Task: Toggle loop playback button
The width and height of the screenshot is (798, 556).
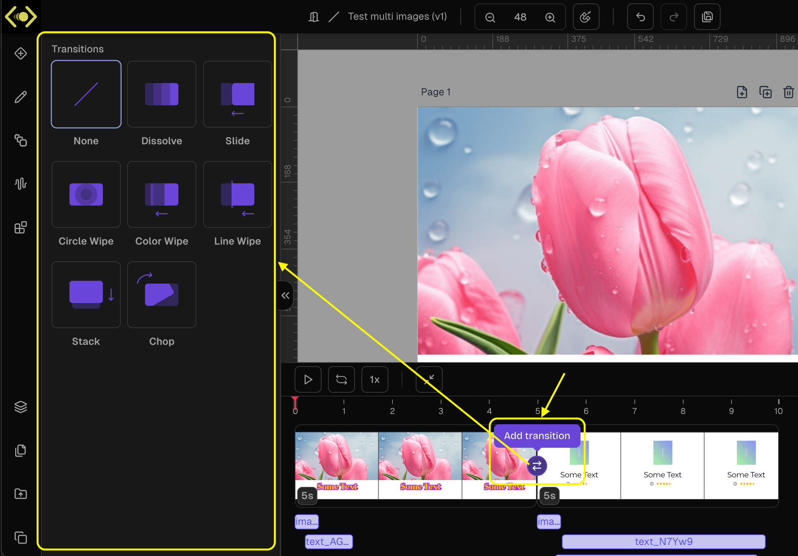Action: (x=341, y=379)
